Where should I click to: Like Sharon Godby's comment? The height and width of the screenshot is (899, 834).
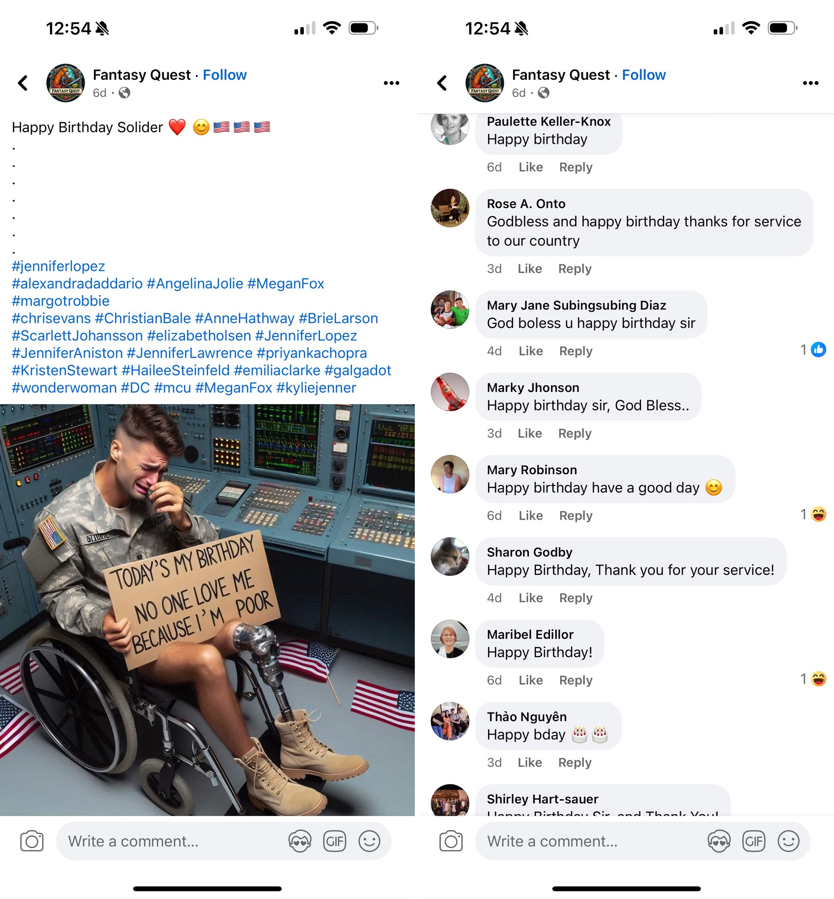[531, 597]
